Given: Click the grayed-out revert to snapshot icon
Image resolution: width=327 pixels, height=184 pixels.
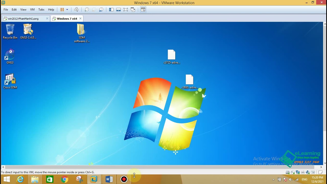Looking at the screenshot, I should click(94, 9).
